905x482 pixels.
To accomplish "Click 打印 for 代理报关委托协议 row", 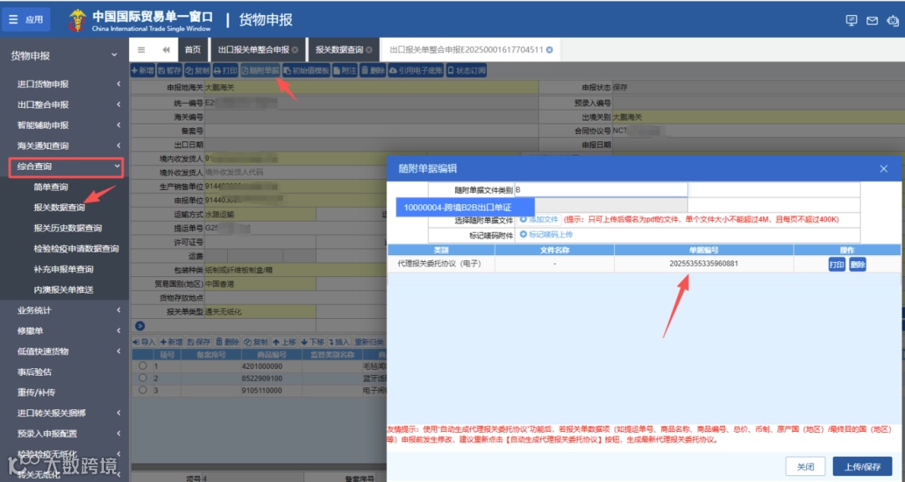I will [837, 264].
